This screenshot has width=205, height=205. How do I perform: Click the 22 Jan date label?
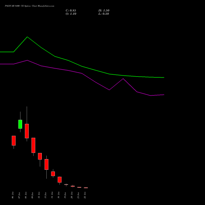pyautogui.click(x=85, y=195)
